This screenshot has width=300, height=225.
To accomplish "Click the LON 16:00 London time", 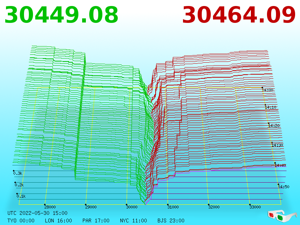I will (x=58, y=220).
